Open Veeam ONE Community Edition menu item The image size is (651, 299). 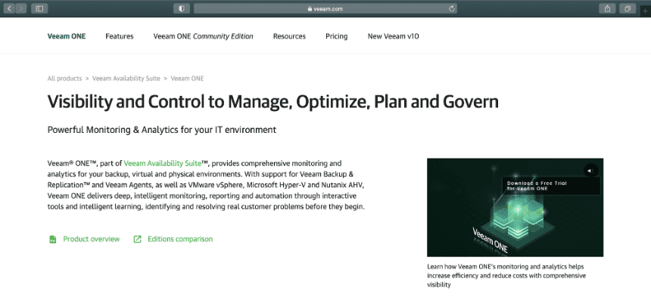point(203,36)
